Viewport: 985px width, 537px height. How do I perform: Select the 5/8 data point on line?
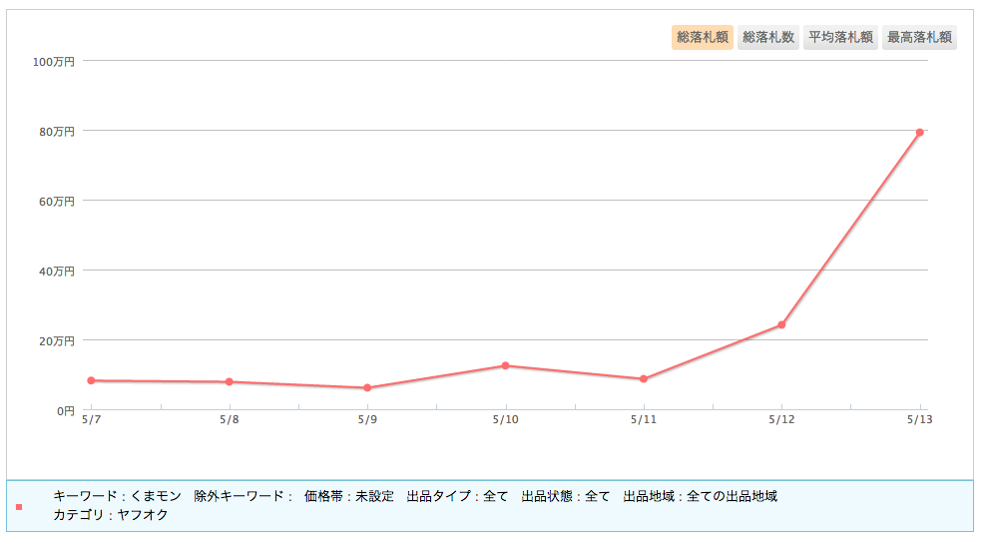click(x=230, y=381)
